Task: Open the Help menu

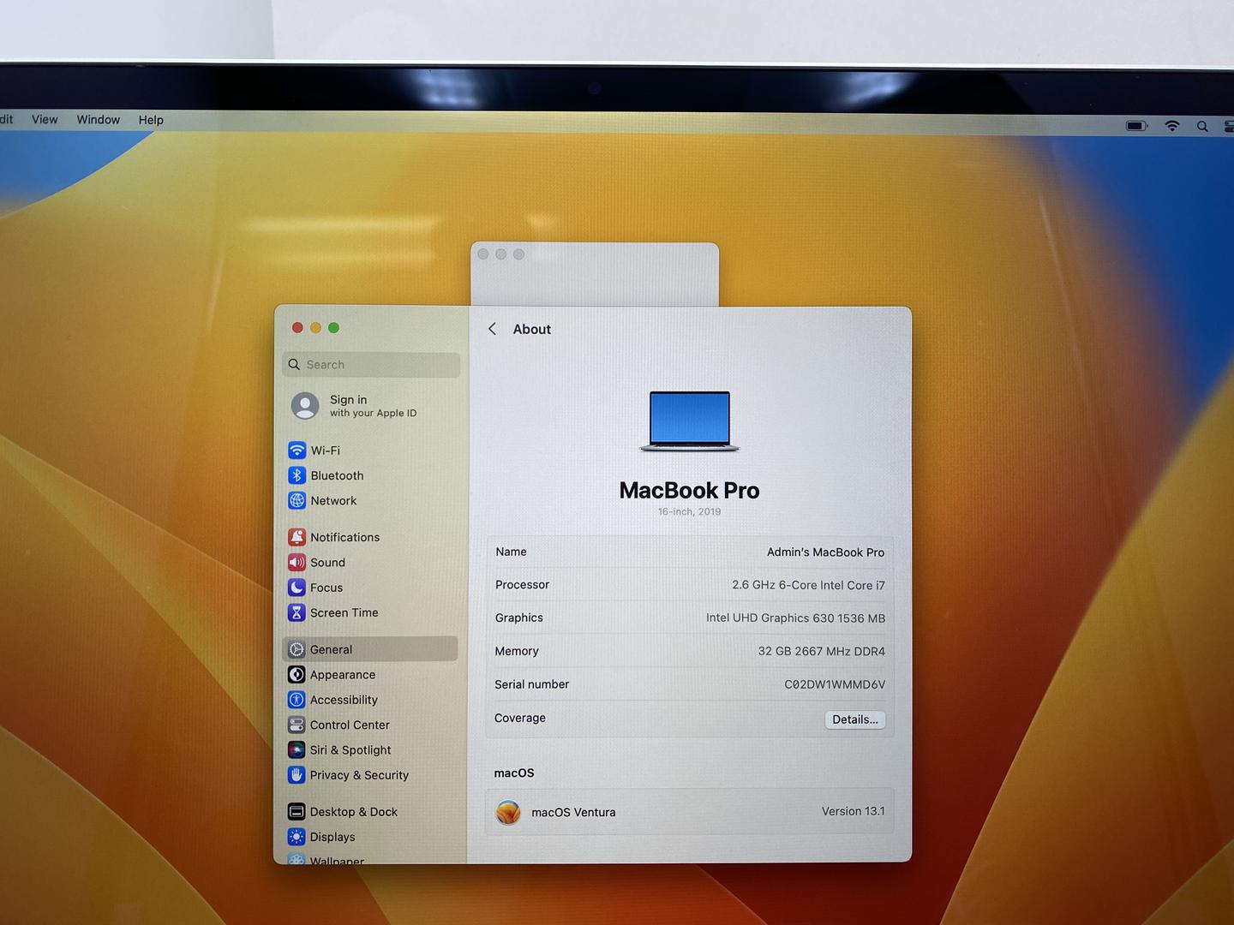Action: click(x=151, y=120)
